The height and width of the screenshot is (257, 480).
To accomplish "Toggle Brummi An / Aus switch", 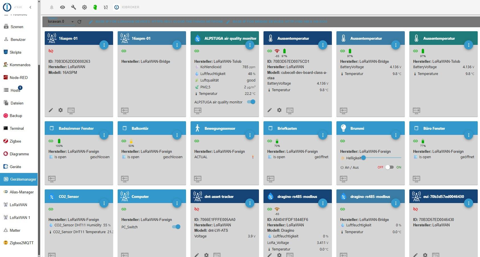I will (x=389, y=167).
